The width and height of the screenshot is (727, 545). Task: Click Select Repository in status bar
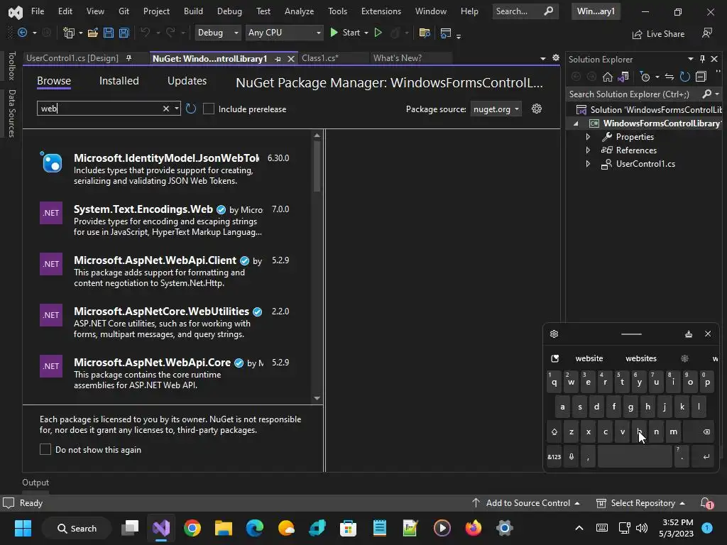click(640, 503)
